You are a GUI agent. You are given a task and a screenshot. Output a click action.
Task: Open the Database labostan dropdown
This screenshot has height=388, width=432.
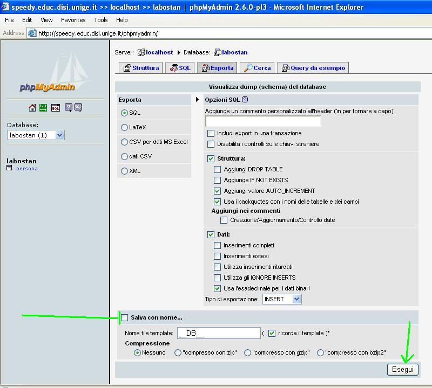coord(59,135)
